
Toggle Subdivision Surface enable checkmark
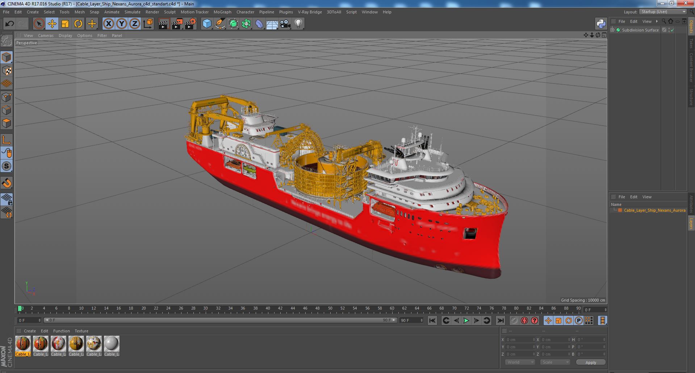(673, 30)
